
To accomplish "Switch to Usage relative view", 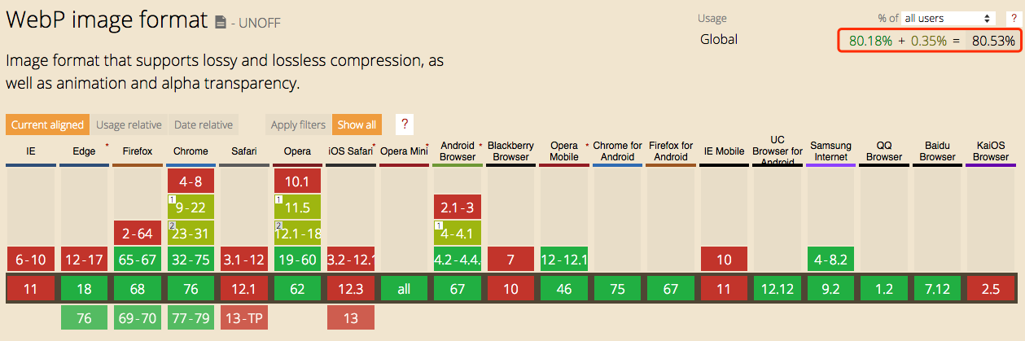I will pyautogui.click(x=129, y=125).
